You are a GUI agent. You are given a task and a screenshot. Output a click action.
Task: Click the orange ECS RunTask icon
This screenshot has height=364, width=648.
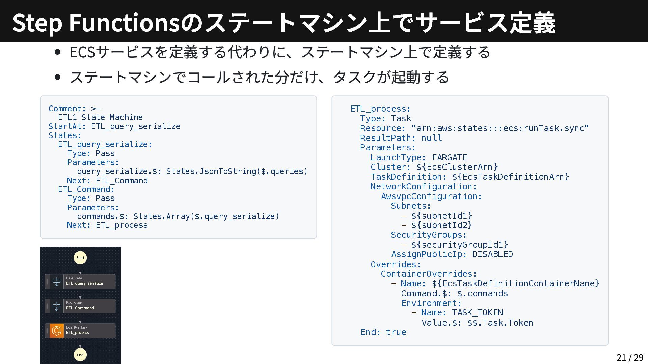coord(57,331)
